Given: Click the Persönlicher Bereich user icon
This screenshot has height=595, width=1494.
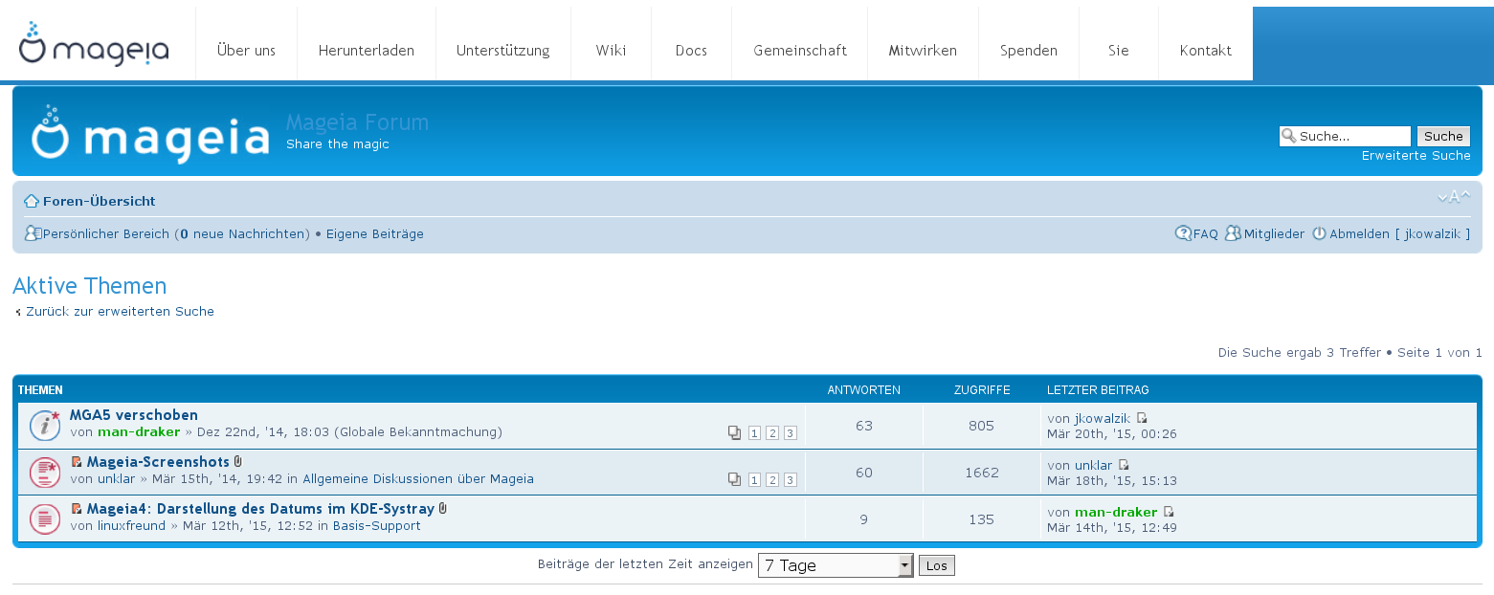Looking at the screenshot, I should pyautogui.click(x=33, y=233).
